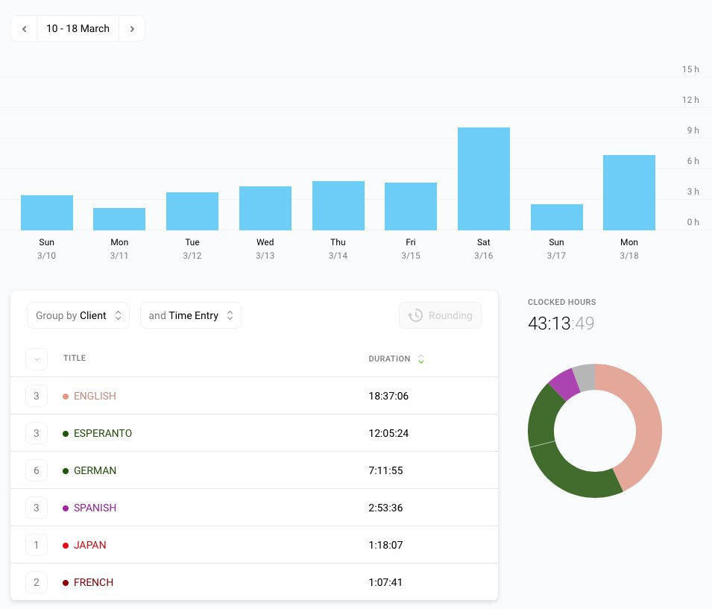Image resolution: width=712 pixels, height=609 pixels.
Task: Click the Sat 3/16 bar in chart
Action: point(484,179)
